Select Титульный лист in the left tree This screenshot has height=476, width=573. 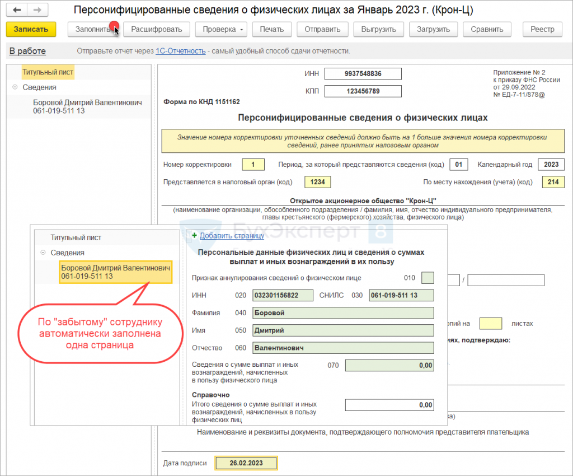pyautogui.click(x=48, y=72)
